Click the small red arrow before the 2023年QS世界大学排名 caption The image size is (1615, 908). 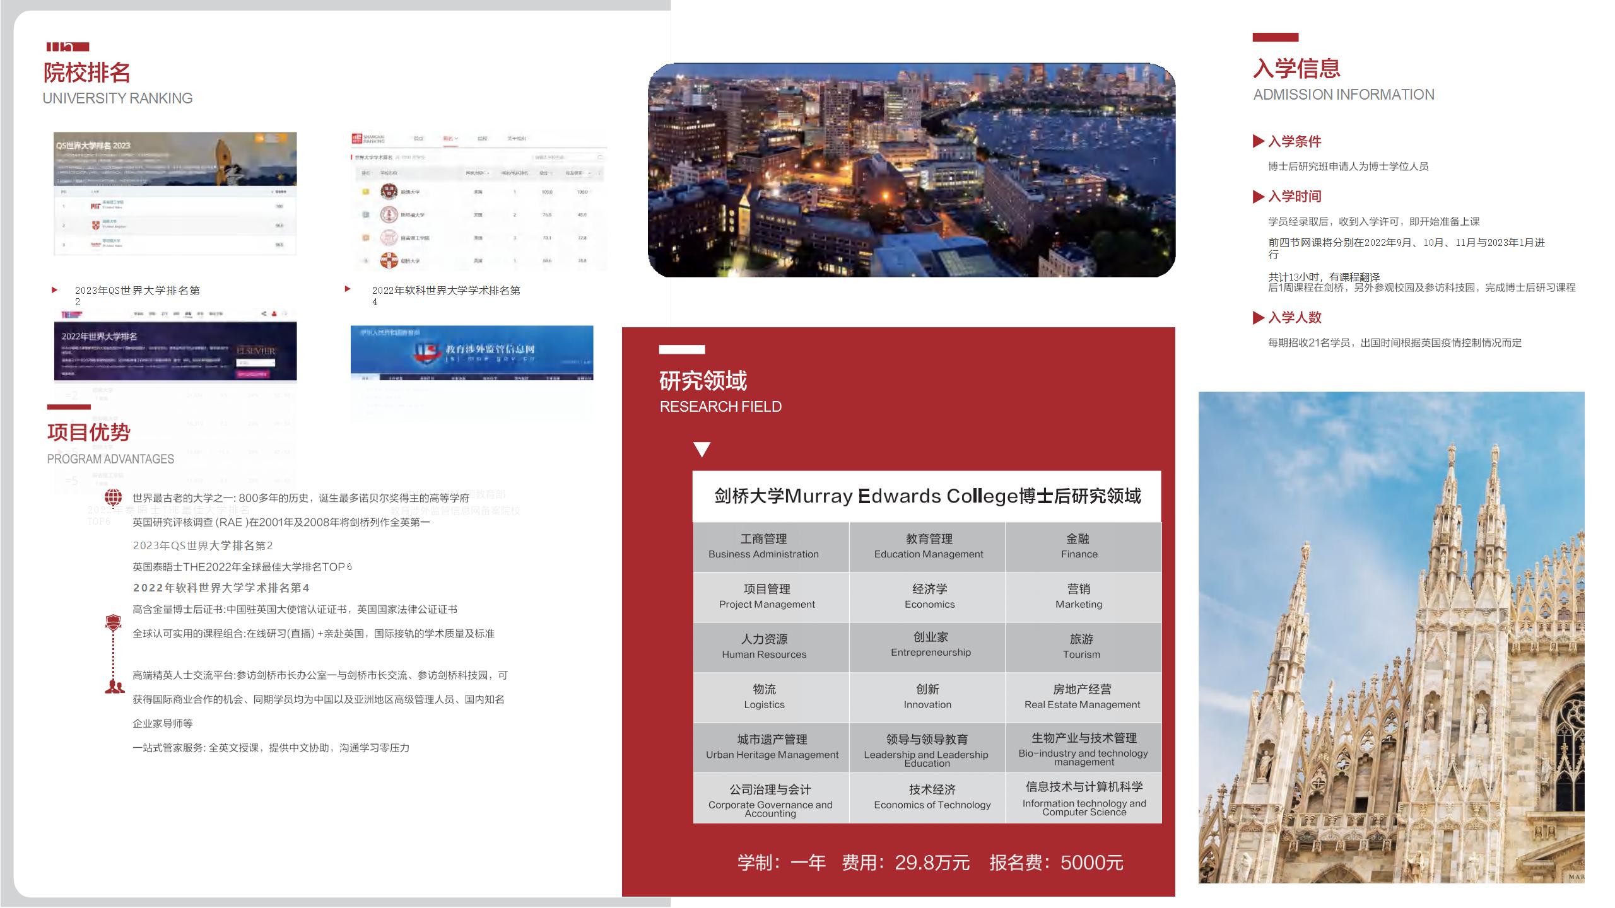point(54,290)
